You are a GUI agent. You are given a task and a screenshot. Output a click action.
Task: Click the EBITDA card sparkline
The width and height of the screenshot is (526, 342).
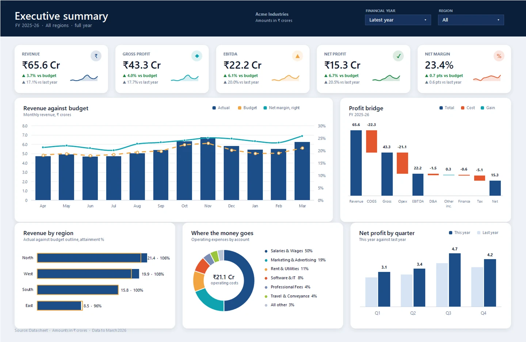285,77
